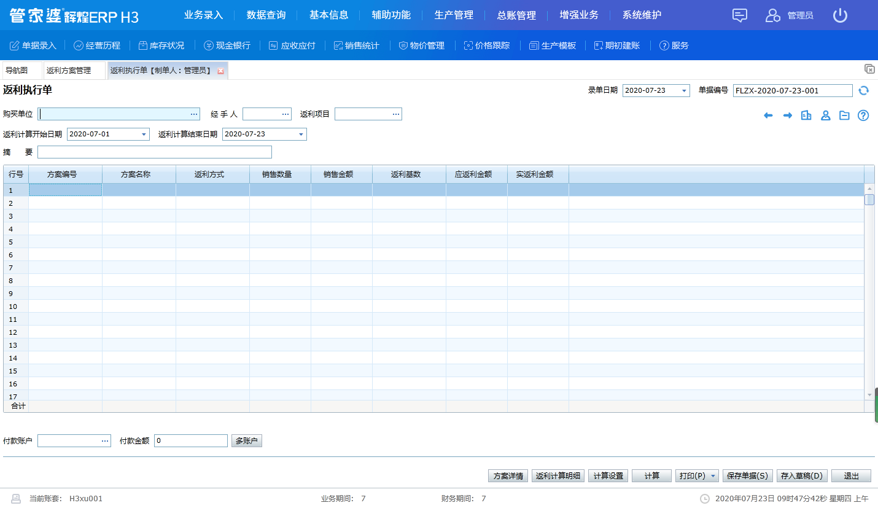Click the table scrollbar down arrow
This screenshot has height=508, width=878.
coord(869,395)
